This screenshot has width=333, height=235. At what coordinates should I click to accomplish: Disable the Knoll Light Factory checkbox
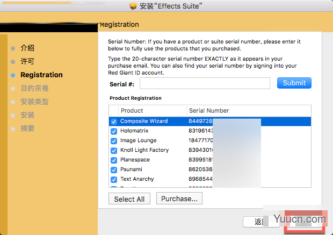[x=114, y=151]
